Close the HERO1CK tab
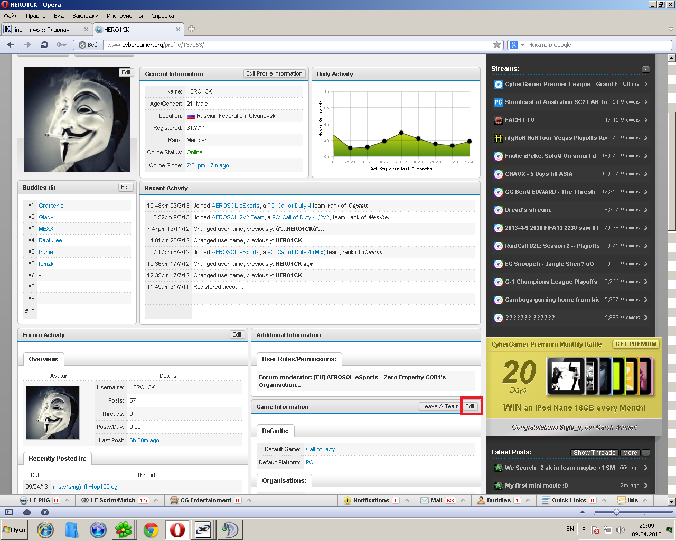 coord(178,30)
